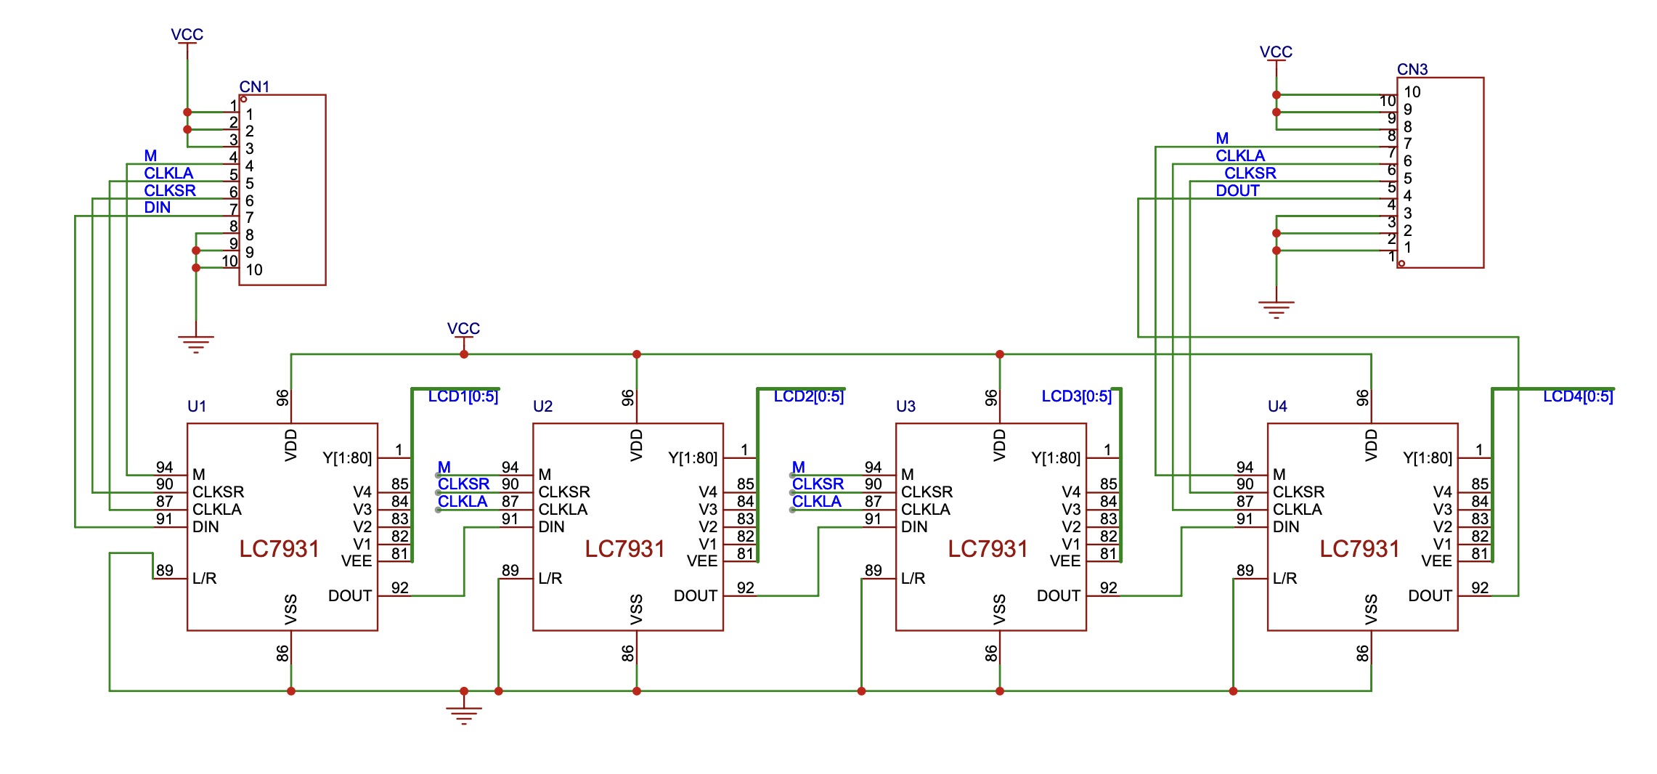Image resolution: width=1657 pixels, height=774 pixels.
Task: Select the ground symbol below connector CN1
Action: point(195,344)
